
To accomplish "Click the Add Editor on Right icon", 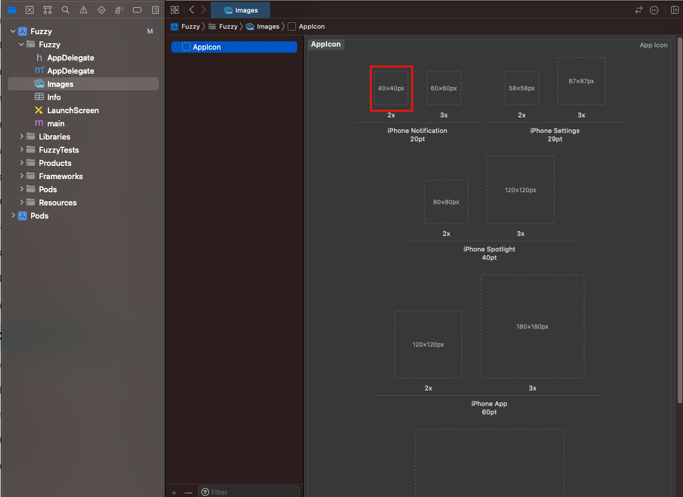I will tap(675, 10).
